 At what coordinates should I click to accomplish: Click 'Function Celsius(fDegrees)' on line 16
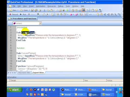(30, 66)
